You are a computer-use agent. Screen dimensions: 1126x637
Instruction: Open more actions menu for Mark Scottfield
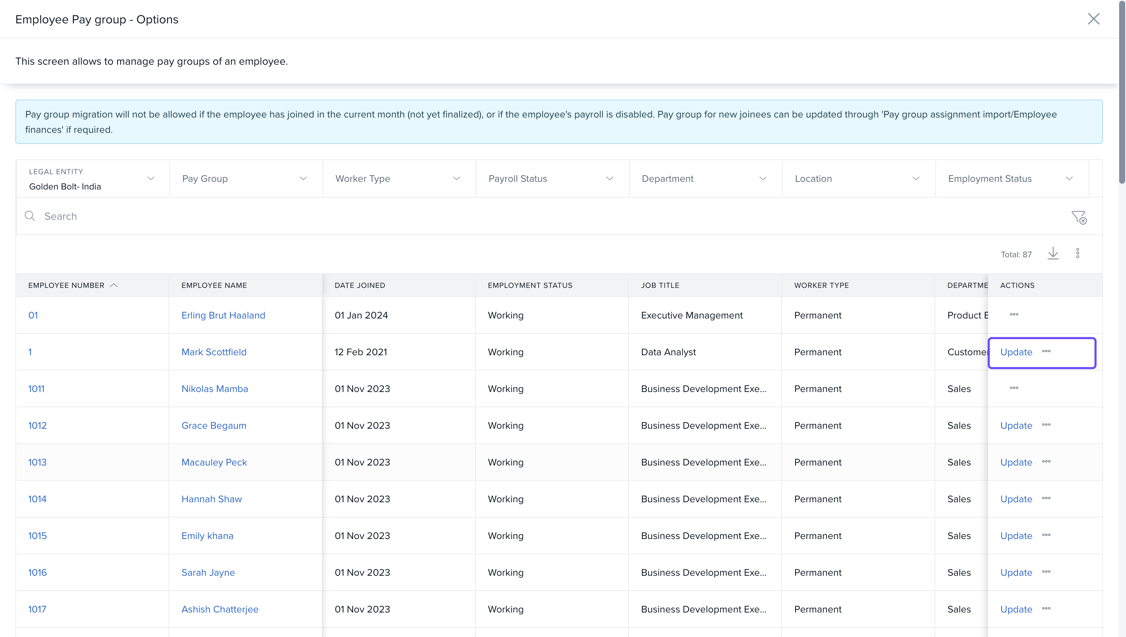1046,351
